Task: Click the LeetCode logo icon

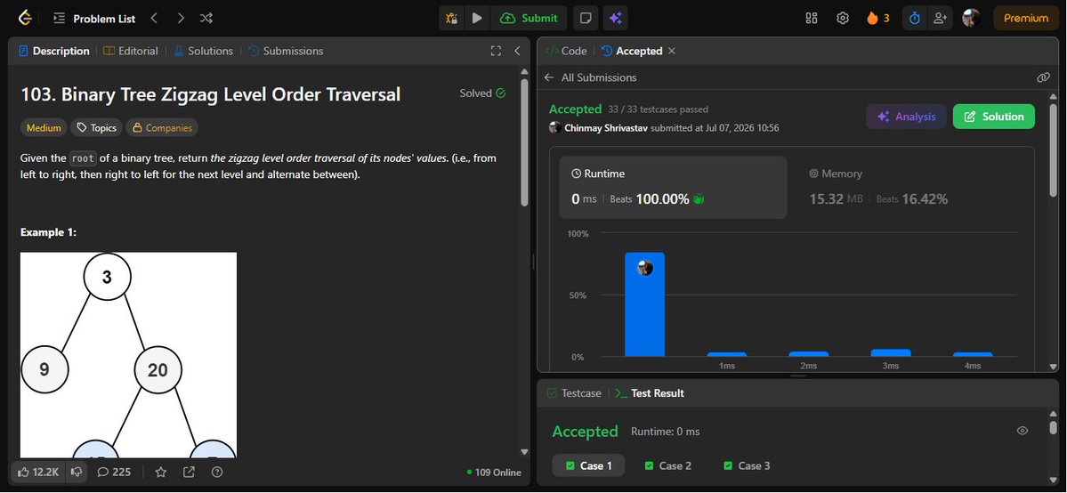Action: 25,19
